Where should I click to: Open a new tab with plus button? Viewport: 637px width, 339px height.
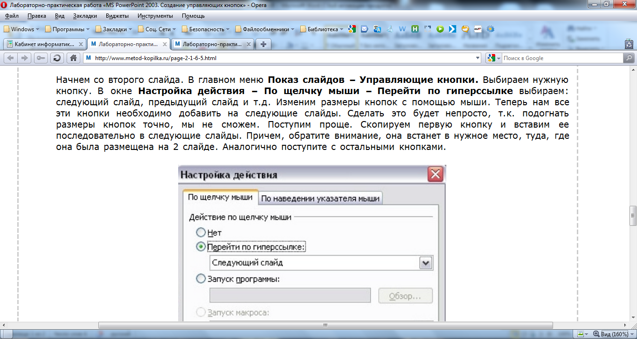263,44
